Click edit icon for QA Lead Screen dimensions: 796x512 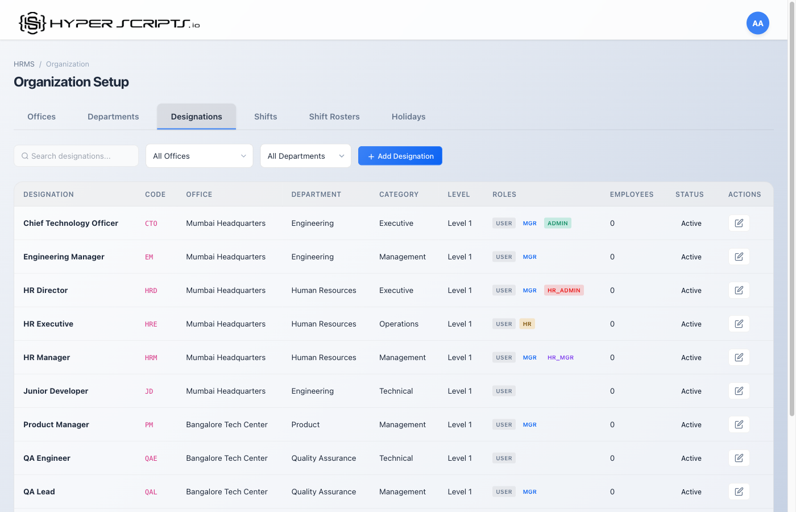(739, 492)
